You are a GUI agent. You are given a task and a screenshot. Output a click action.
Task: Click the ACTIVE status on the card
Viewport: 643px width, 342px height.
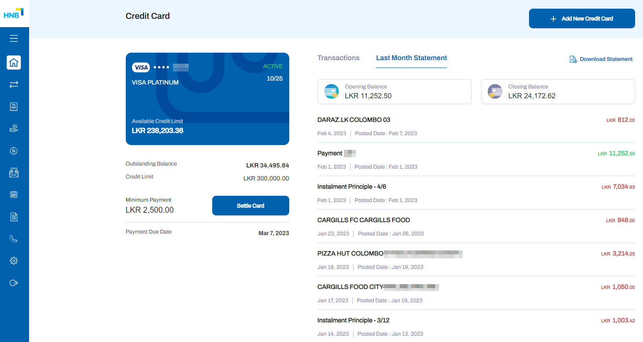273,66
